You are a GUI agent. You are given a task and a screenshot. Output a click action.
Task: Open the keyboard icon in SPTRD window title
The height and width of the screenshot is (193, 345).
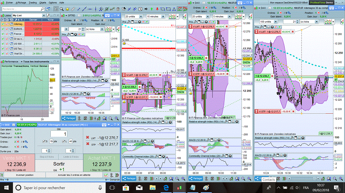tap(107, 15)
